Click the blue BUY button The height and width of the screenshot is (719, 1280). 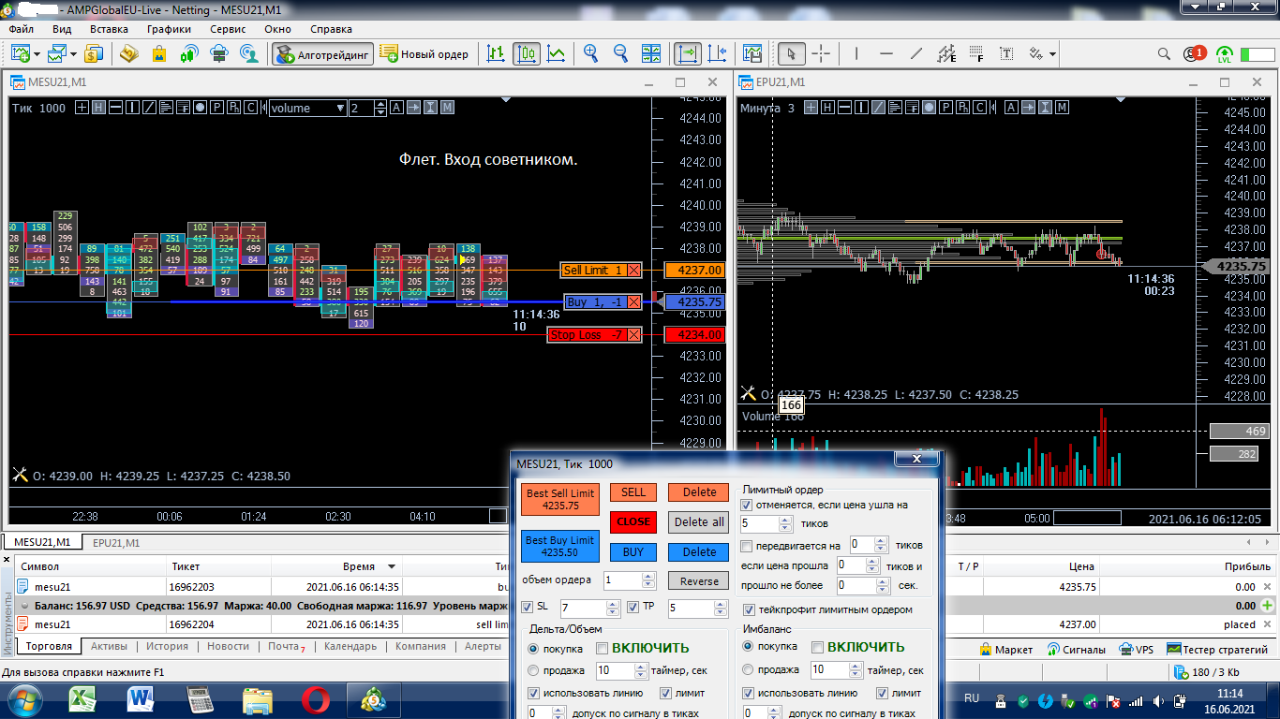point(633,552)
